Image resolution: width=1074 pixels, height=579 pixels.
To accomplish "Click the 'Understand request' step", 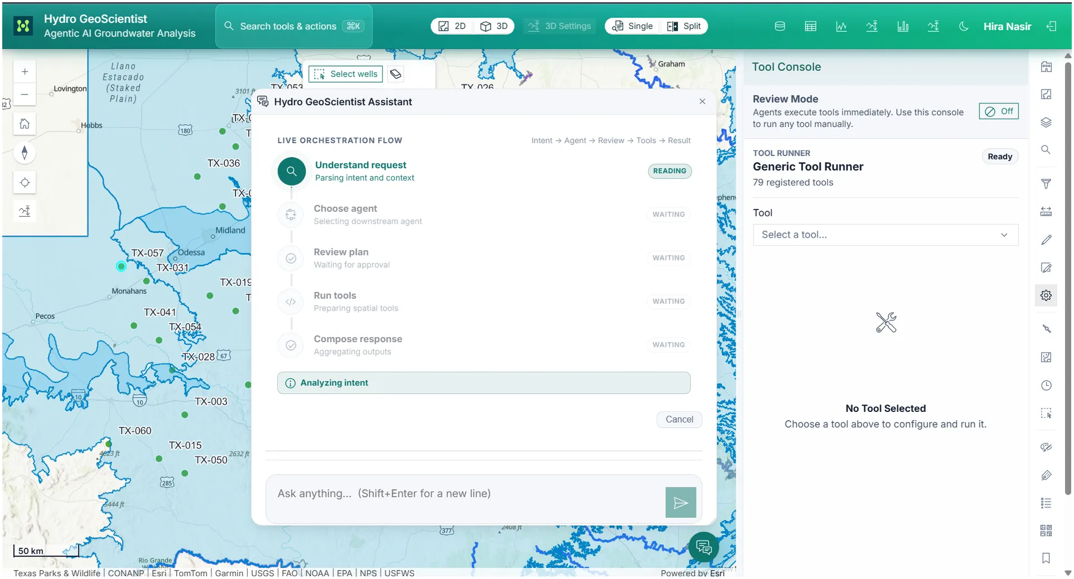I will [x=484, y=171].
